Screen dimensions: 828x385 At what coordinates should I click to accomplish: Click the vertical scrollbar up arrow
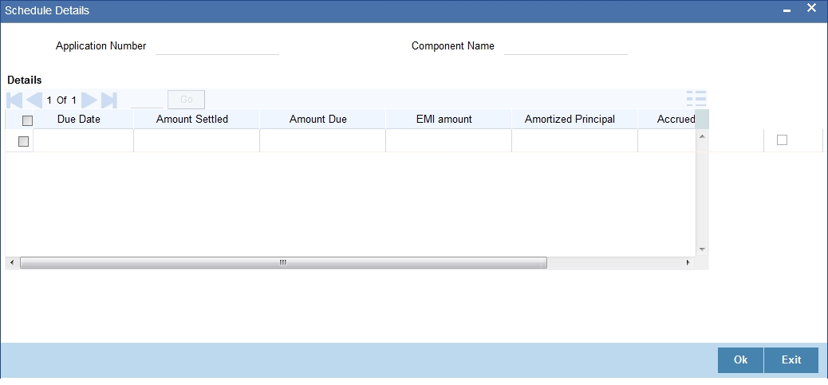coord(702,136)
